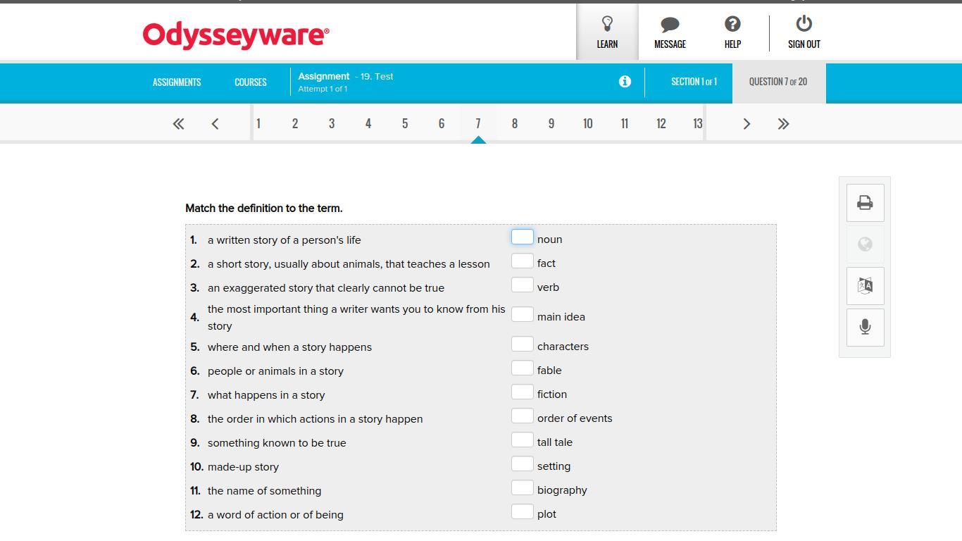
Task: Open the Learn lightbulb icon
Action: [607, 24]
